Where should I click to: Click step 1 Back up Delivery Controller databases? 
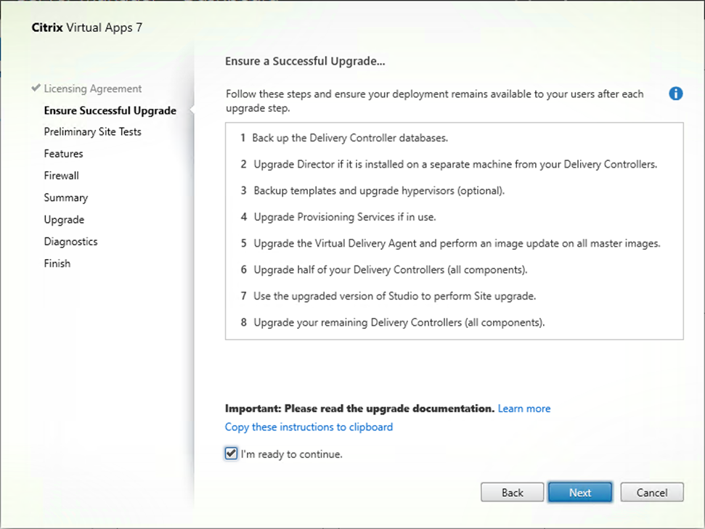350,138
